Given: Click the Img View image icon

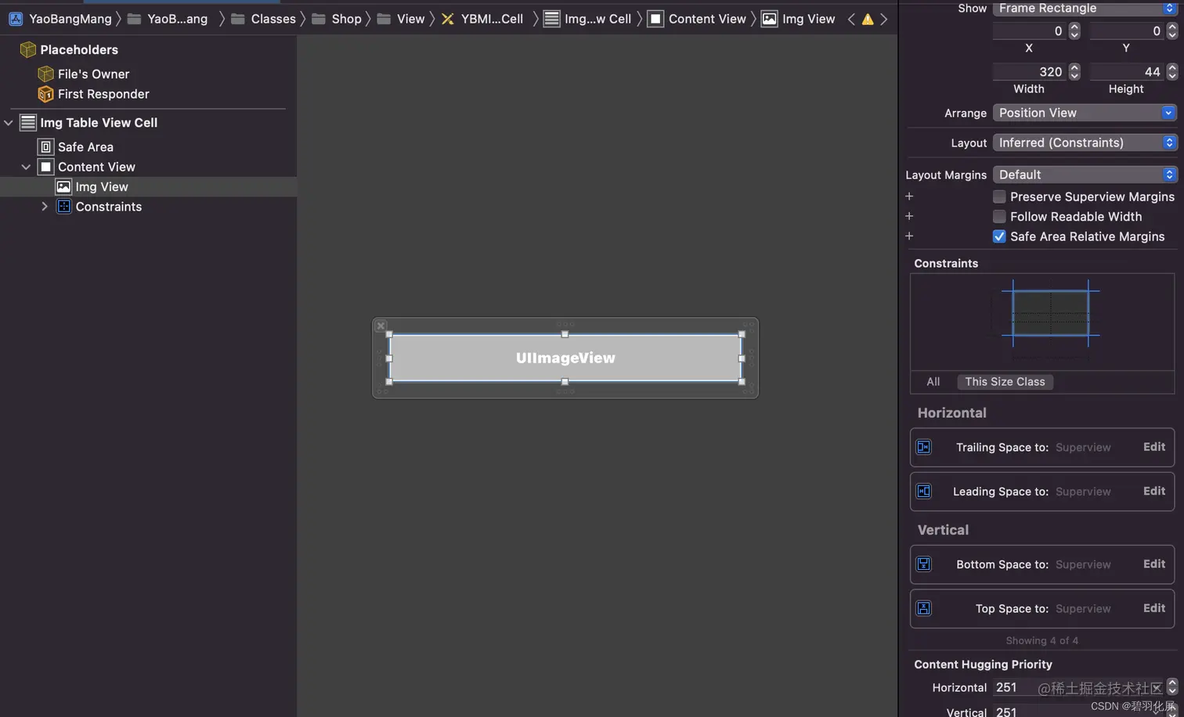Looking at the screenshot, I should coord(63,187).
